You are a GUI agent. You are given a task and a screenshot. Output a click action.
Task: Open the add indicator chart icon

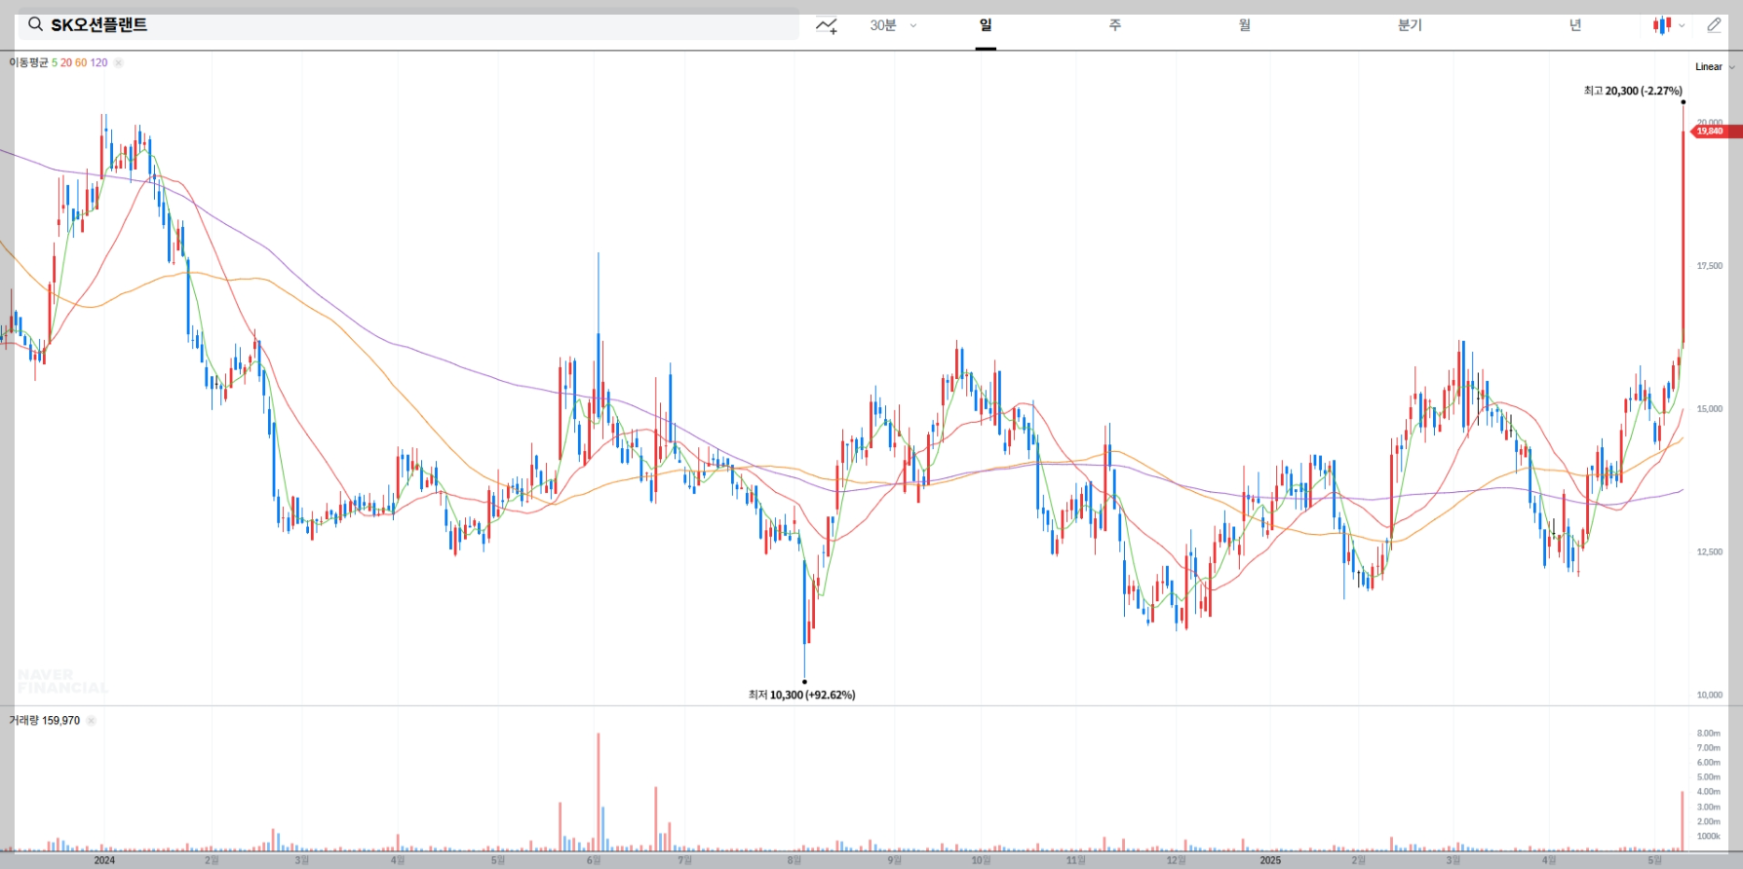coord(827,25)
